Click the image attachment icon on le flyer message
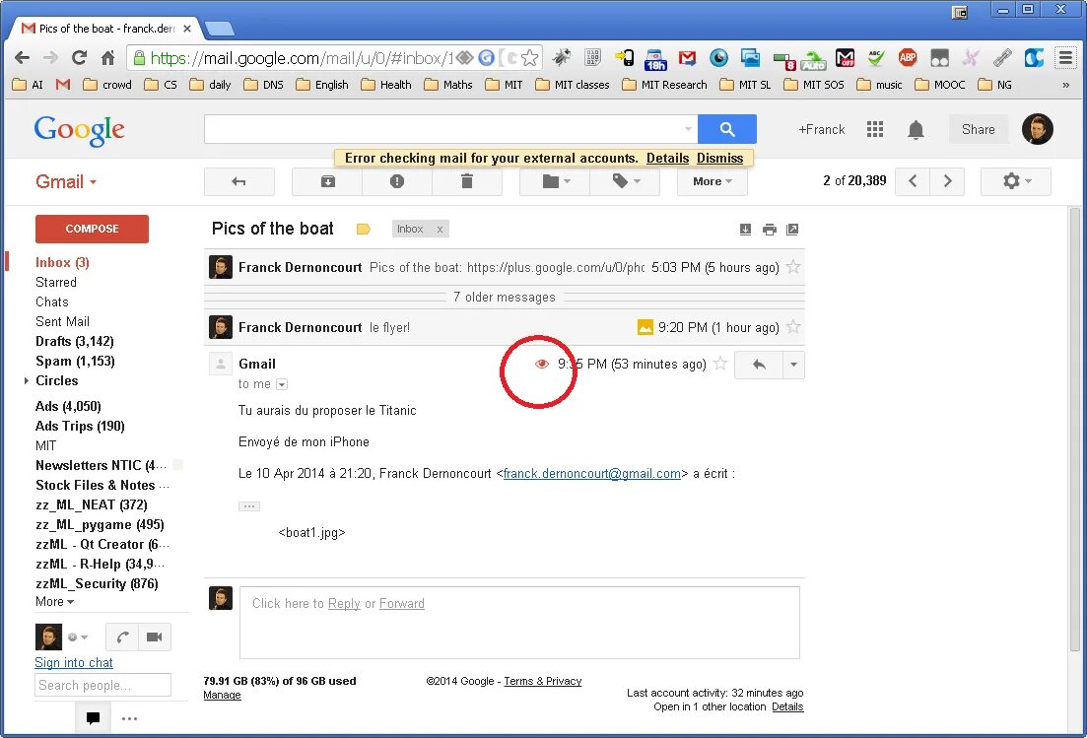The image size is (1087, 738). [645, 327]
